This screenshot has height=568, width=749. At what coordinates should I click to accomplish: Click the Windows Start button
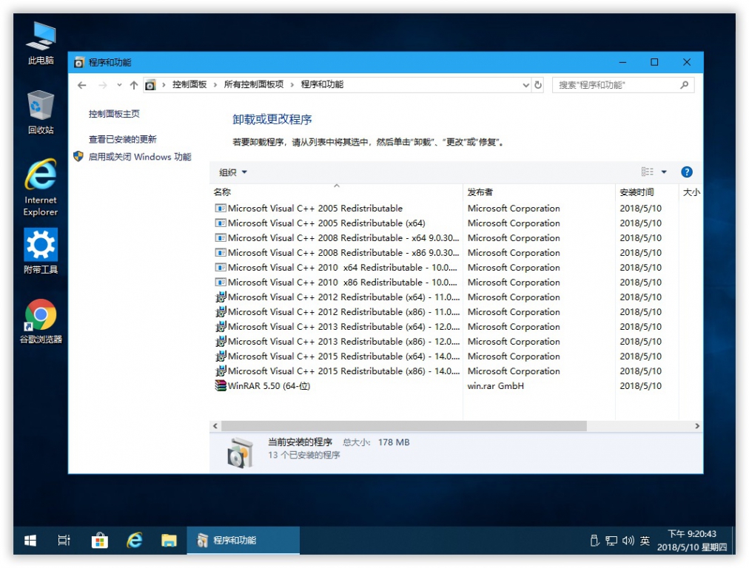pyautogui.click(x=30, y=541)
